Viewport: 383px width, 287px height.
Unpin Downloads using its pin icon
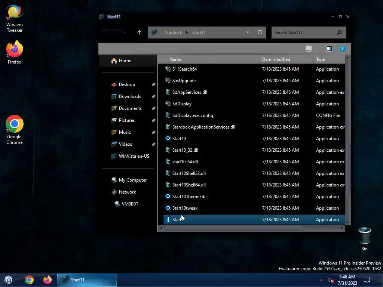pos(153,96)
